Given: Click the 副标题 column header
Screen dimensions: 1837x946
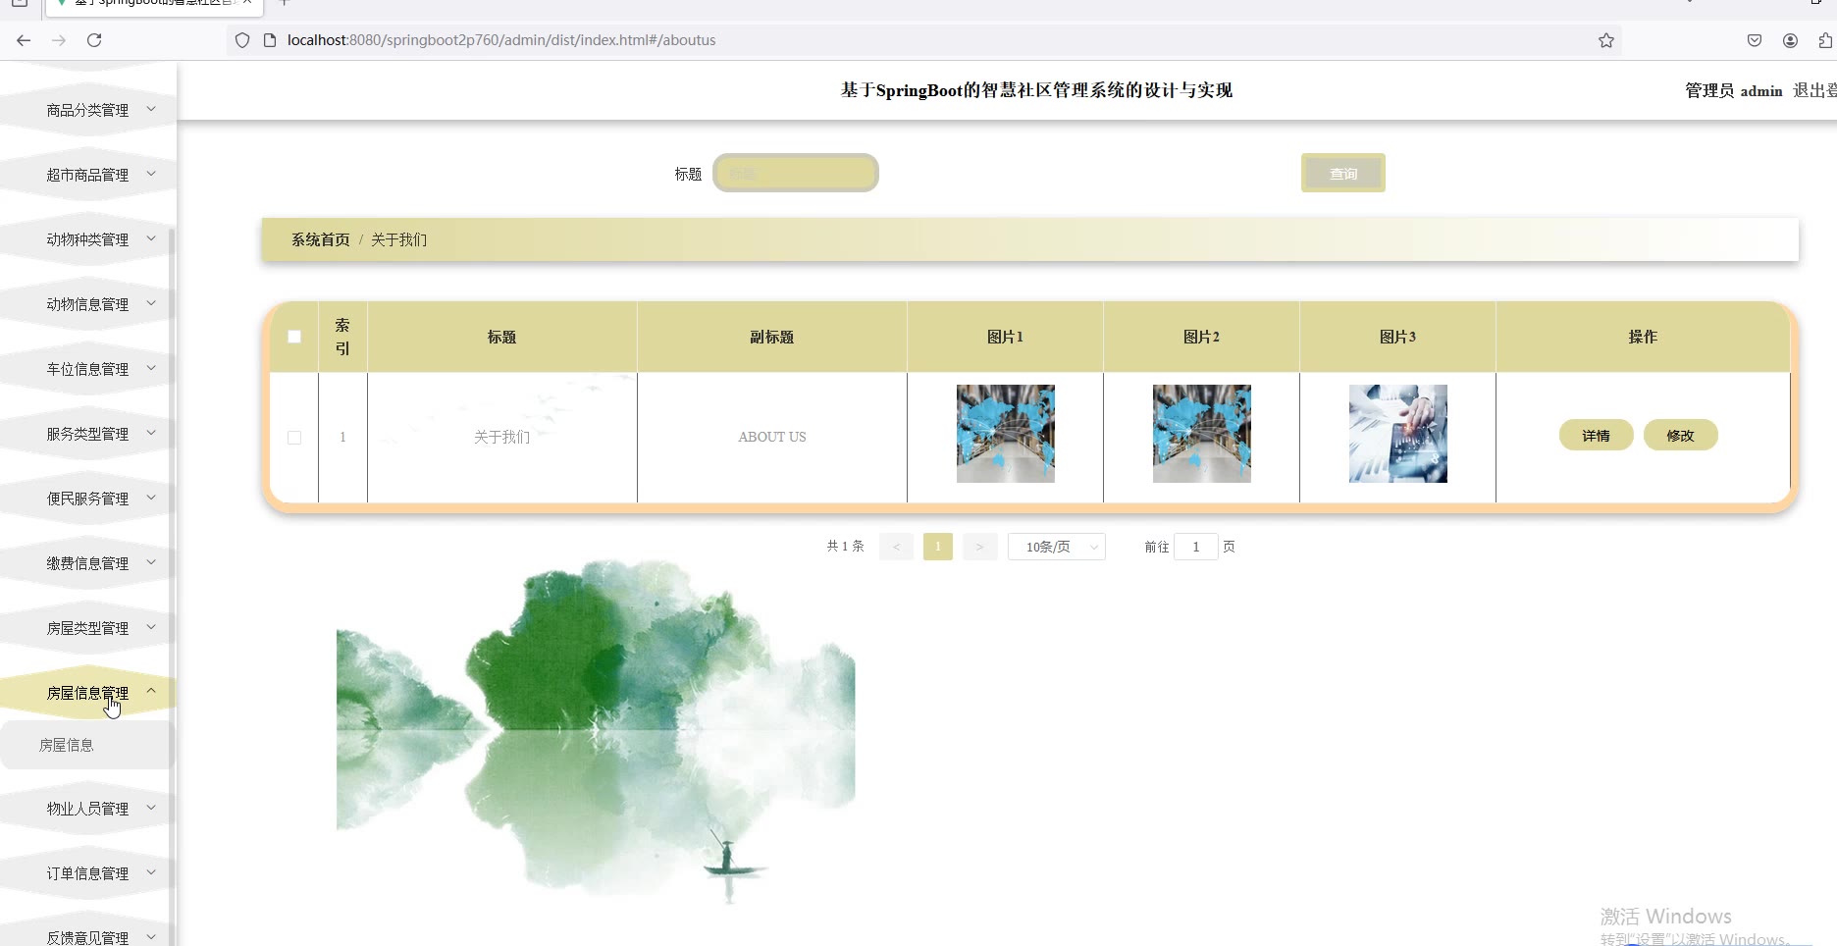Looking at the screenshot, I should (x=772, y=337).
